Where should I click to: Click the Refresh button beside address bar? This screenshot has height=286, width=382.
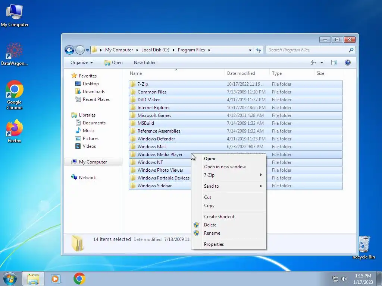258,50
